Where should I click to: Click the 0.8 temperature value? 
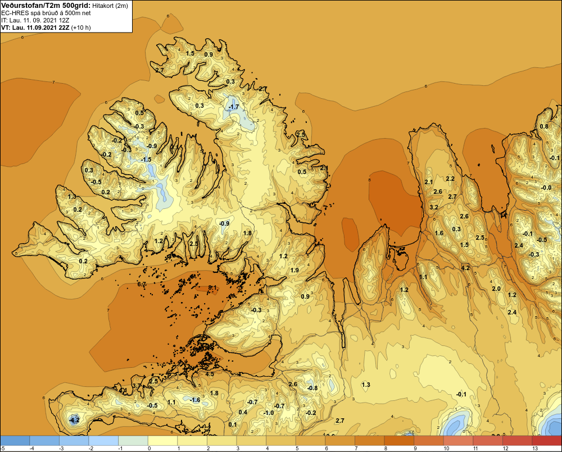(x=544, y=126)
